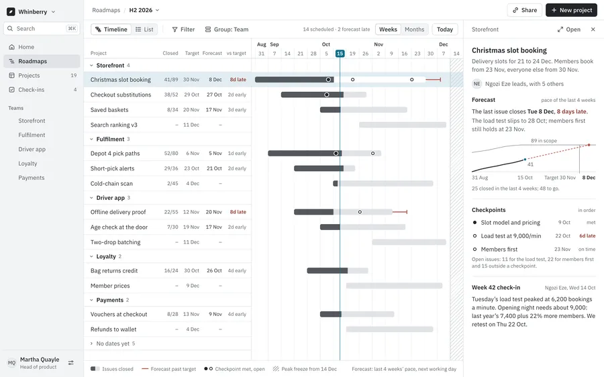Click the Peak freeze legend hatch icon
The width and height of the screenshot is (604, 377).
(x=276, y=368)
